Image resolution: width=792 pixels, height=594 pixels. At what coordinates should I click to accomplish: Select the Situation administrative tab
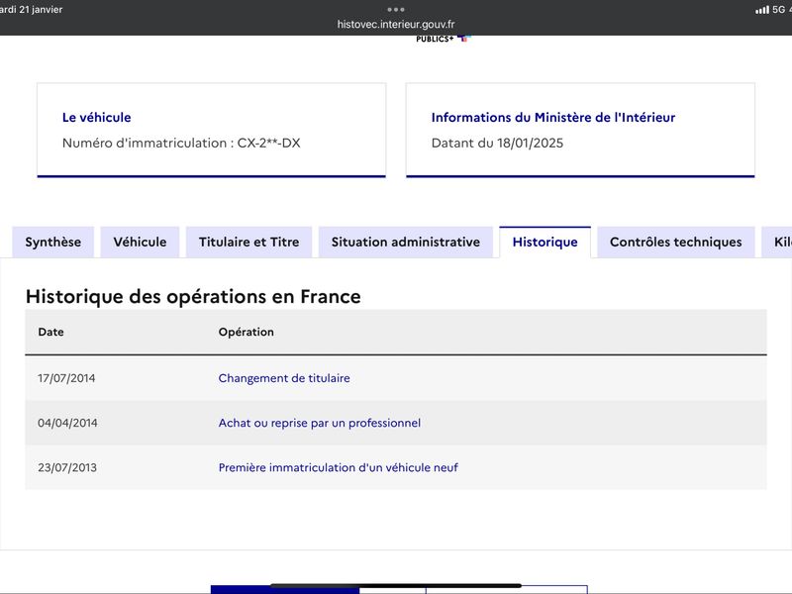click(406, 242)
